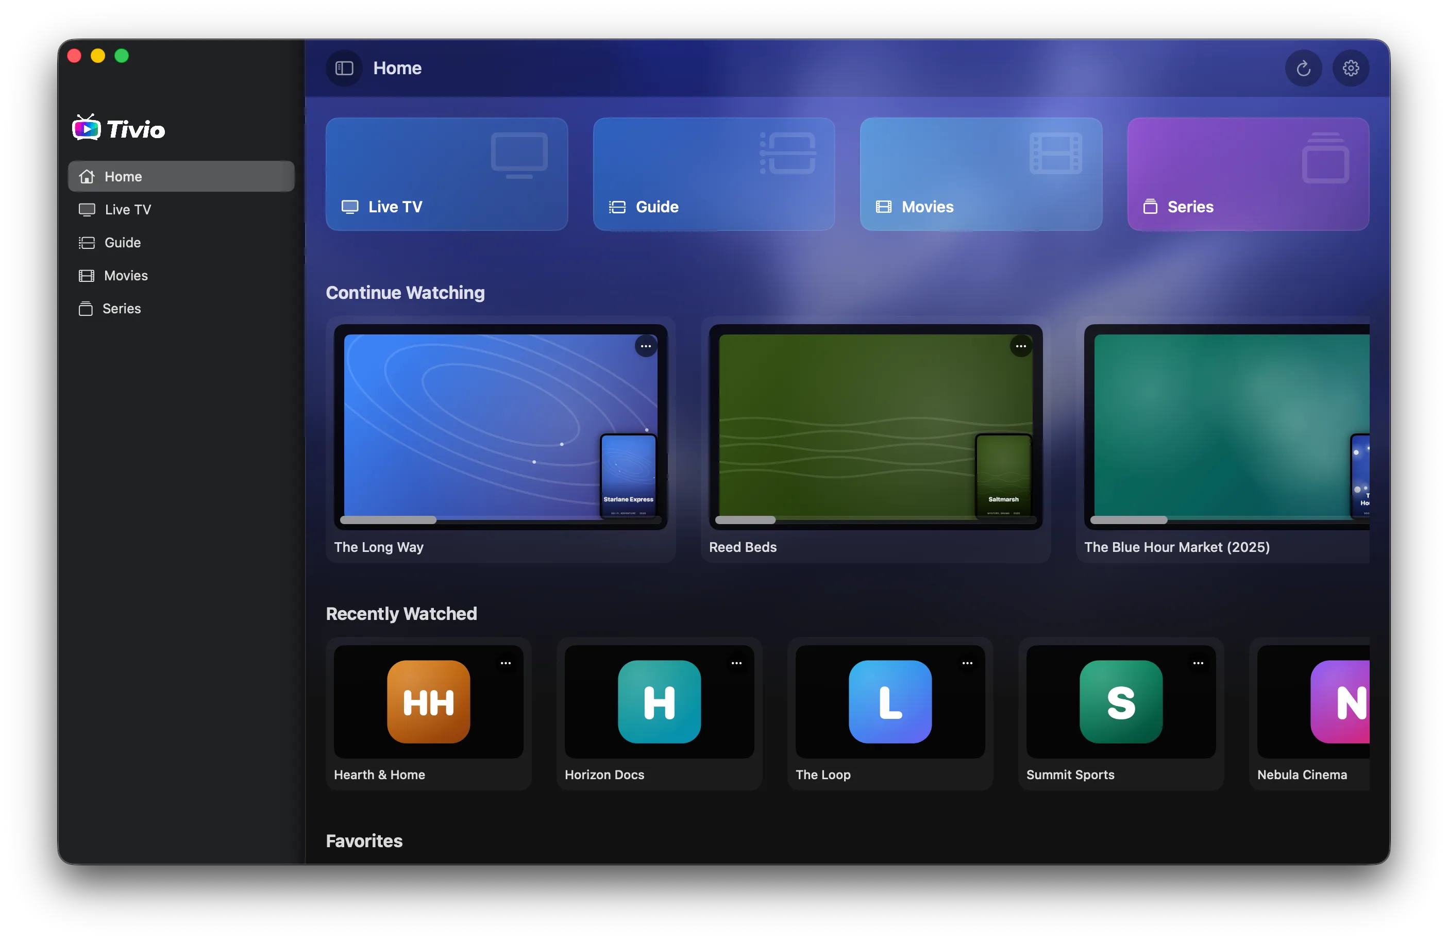
Task: Switch to Series in the sidebar
Action: [181, 308]
